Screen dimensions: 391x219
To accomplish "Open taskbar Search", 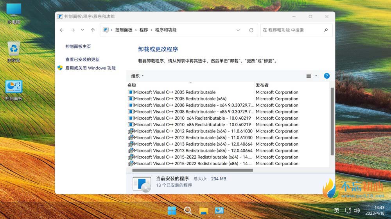I will [x=188, y=210].
